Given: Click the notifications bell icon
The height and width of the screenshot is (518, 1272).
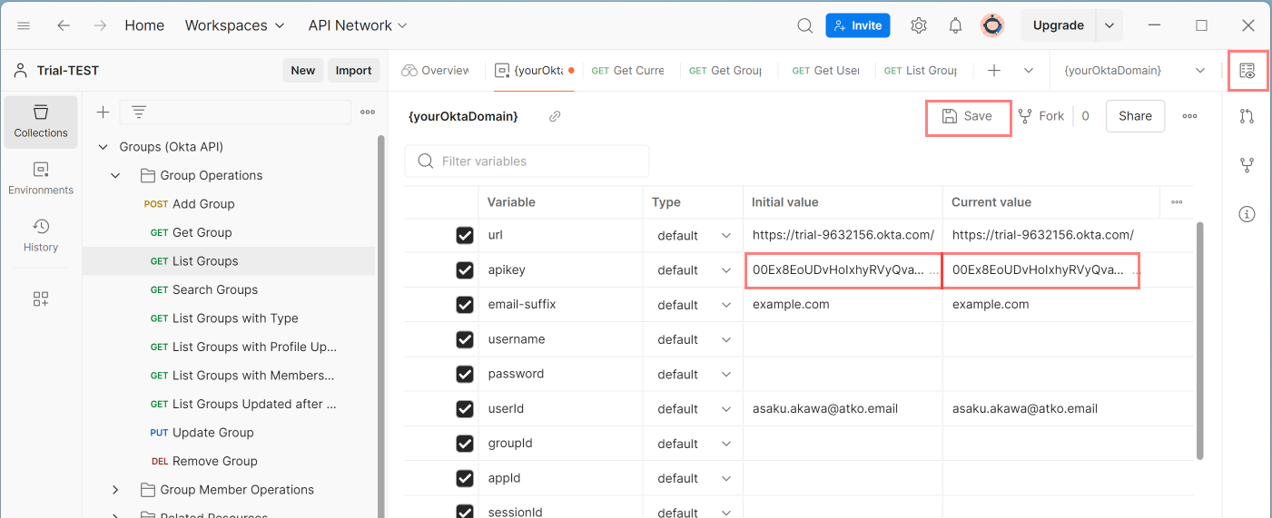Looking at the screenshot, I should (x=955, y=25).
